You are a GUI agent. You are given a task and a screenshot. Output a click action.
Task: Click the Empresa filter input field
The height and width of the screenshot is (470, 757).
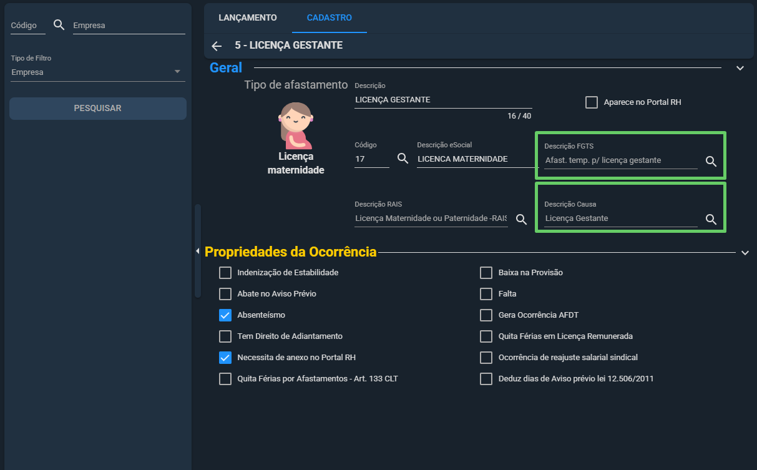tap(129, 26)
